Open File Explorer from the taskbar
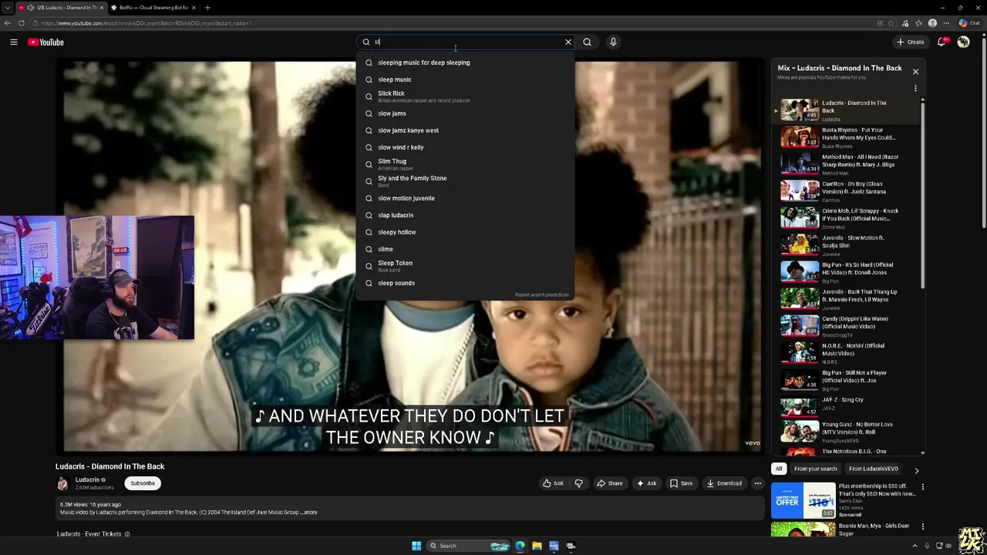This screenshot has height=555, width=987. (x=537, y=546)
